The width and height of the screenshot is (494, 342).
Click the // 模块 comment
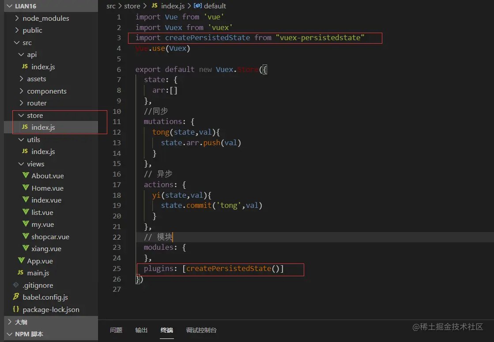point(158,237)
